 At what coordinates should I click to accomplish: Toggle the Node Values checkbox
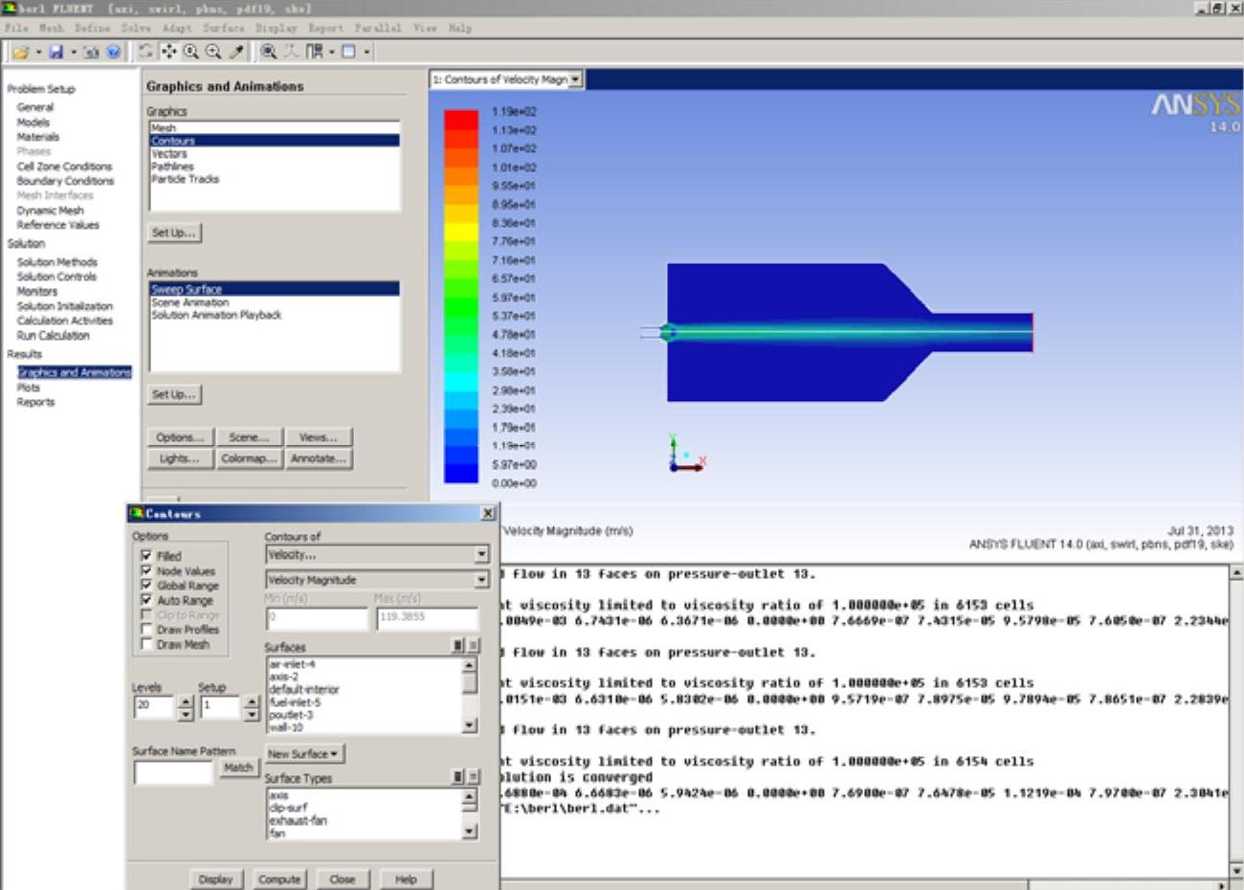(x=146, y=570)
